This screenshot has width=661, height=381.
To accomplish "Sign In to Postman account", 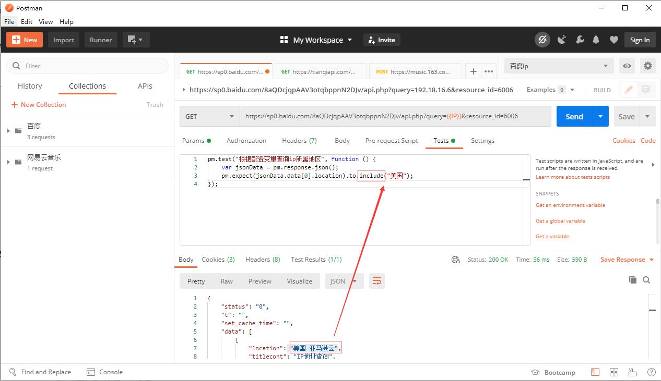I will click(x=640, y=40).
